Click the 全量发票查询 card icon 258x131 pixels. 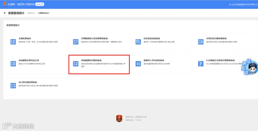coord(13,42)
